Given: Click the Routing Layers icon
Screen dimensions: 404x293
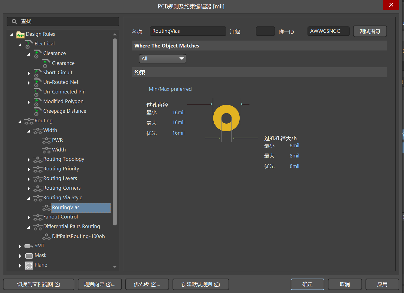Looking at the screenshot, I should [38, 179].
